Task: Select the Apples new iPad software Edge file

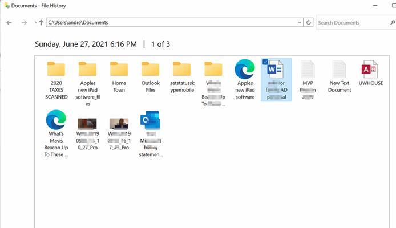Action: (x=245, y=80)
